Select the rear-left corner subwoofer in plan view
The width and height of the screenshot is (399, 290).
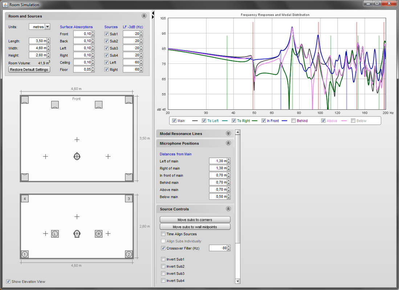(25, 177)
